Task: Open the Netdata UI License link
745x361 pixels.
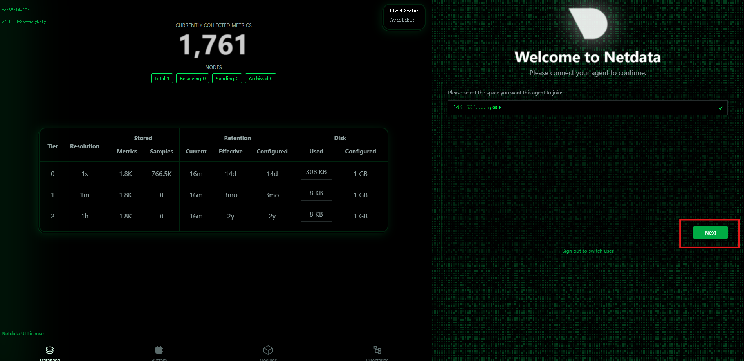Action: 23,334
